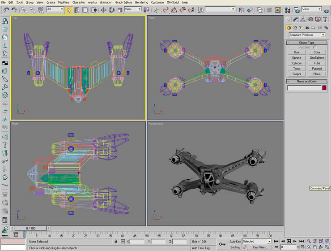Image resolution: width=331 pixels, height=251 pixels.
Task: Collapse the Object Type rollout
Action: (306, 43)
